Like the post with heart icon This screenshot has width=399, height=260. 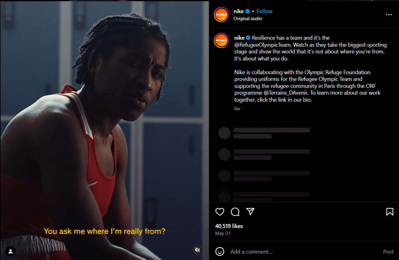tap(220, 212)
